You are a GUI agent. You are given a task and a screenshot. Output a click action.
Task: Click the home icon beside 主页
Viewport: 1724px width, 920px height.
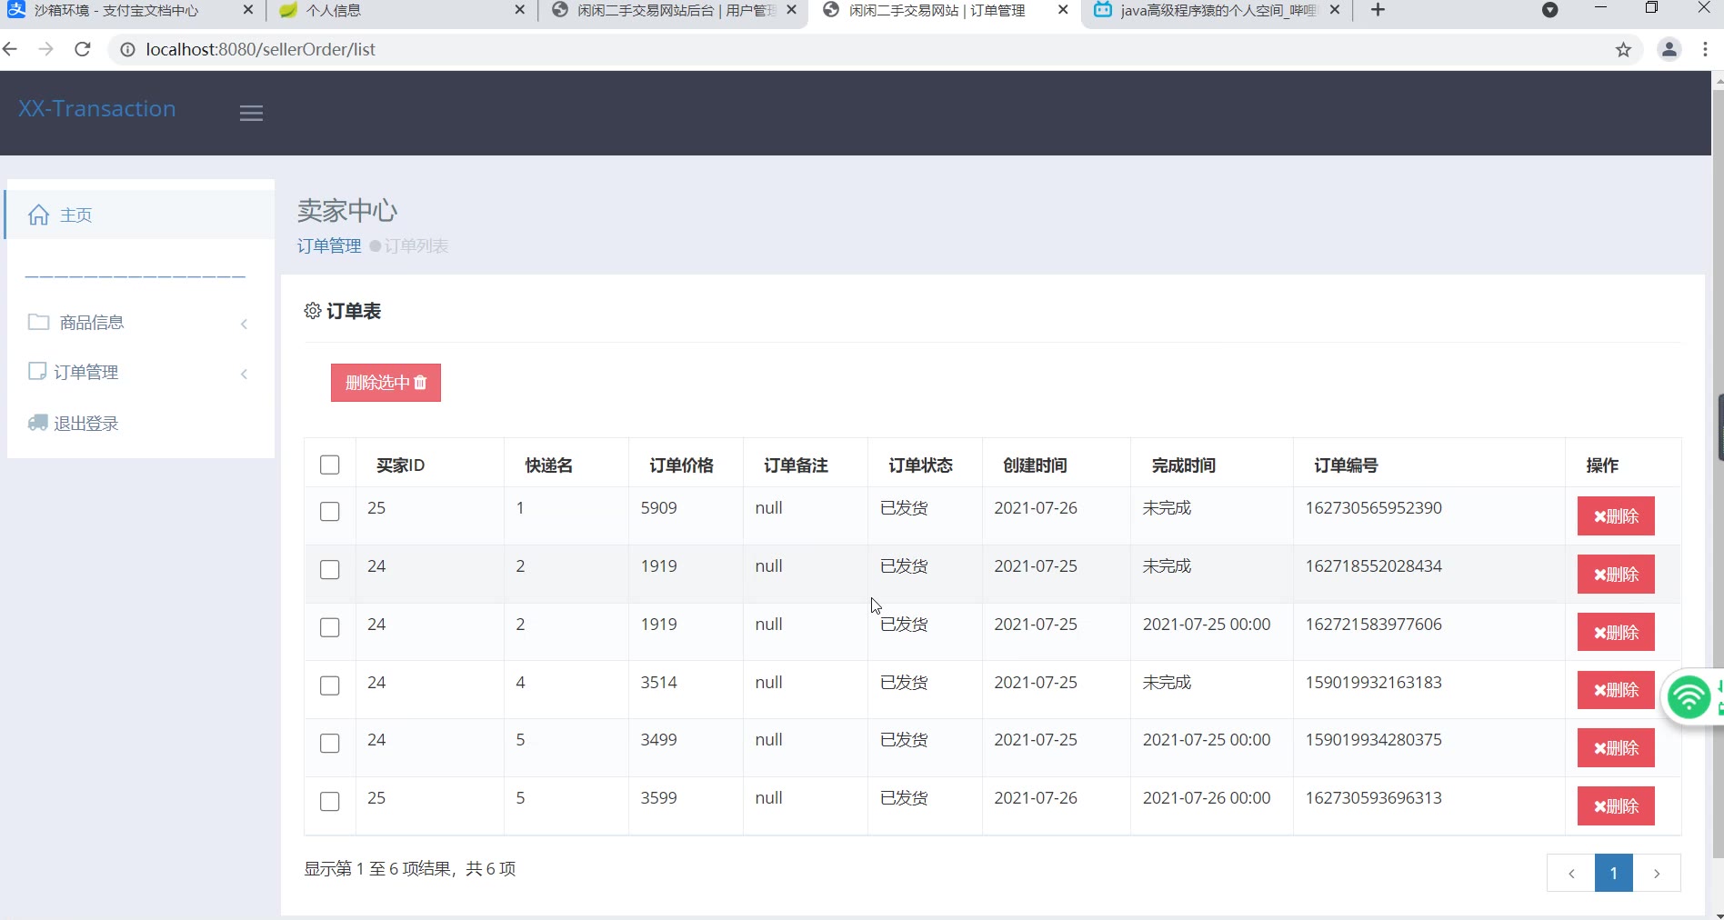(x=38, y=215)
